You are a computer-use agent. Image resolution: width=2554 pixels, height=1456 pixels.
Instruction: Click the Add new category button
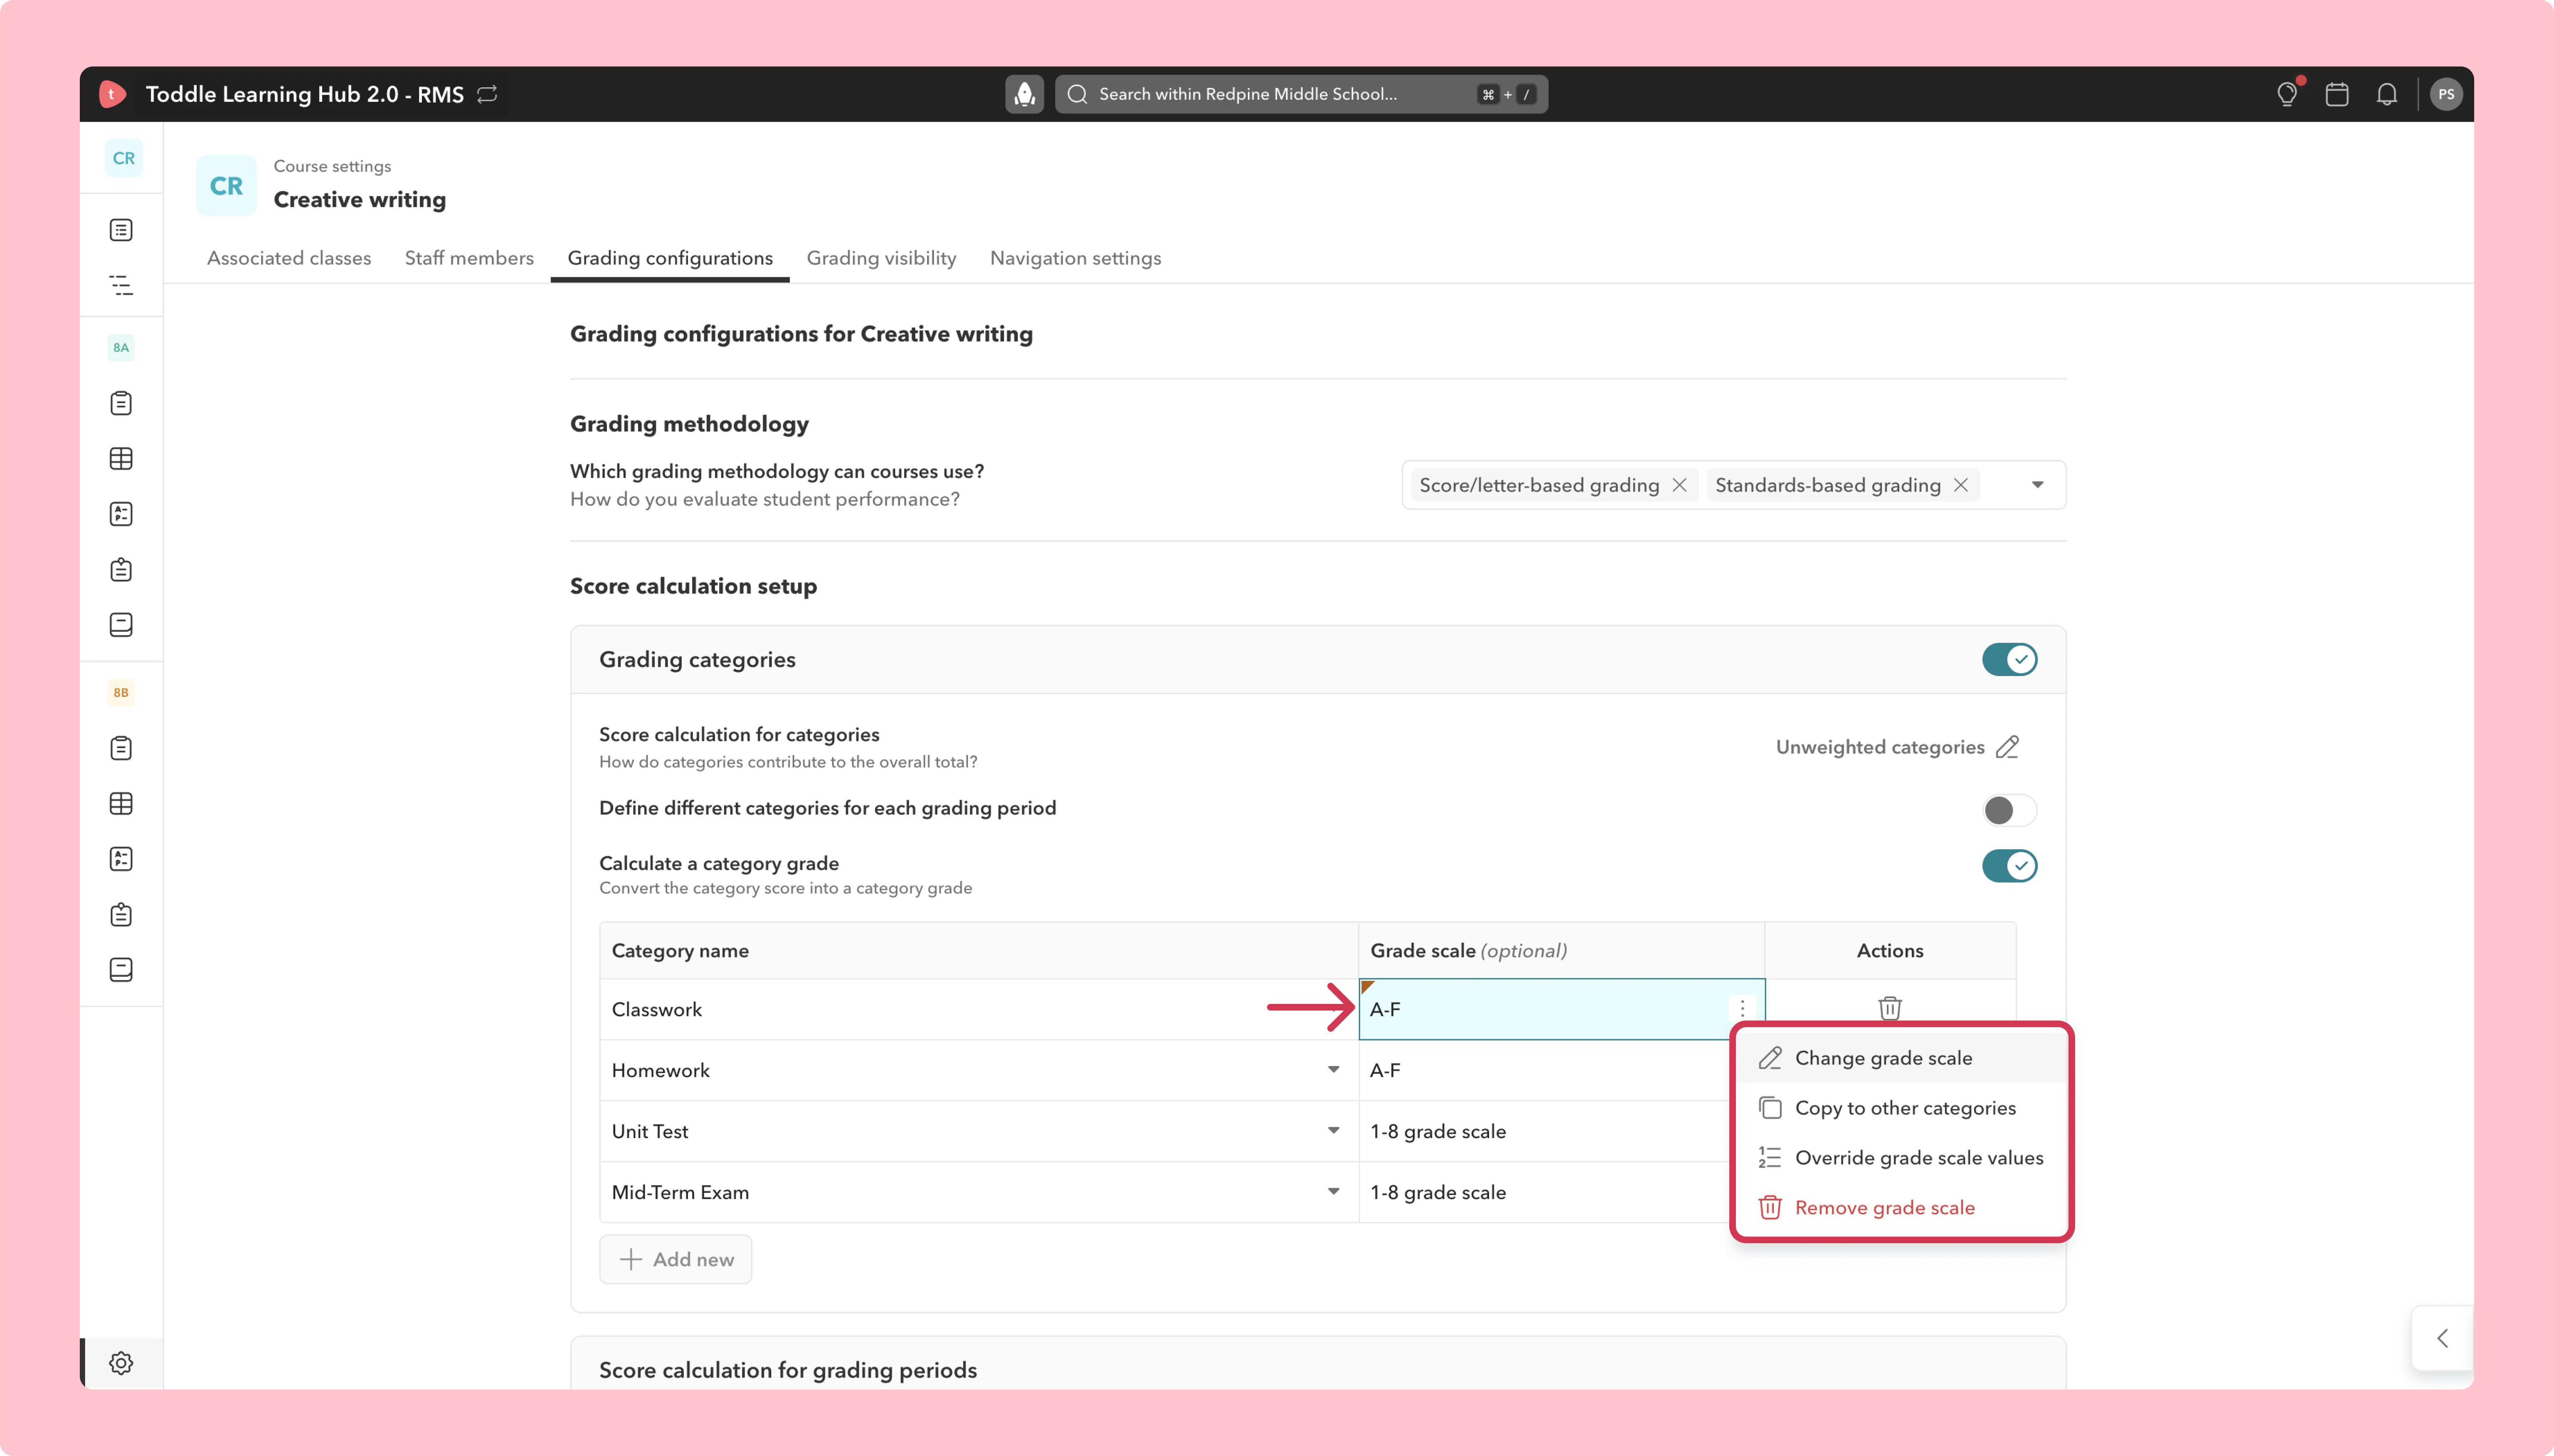(675, 1260)
